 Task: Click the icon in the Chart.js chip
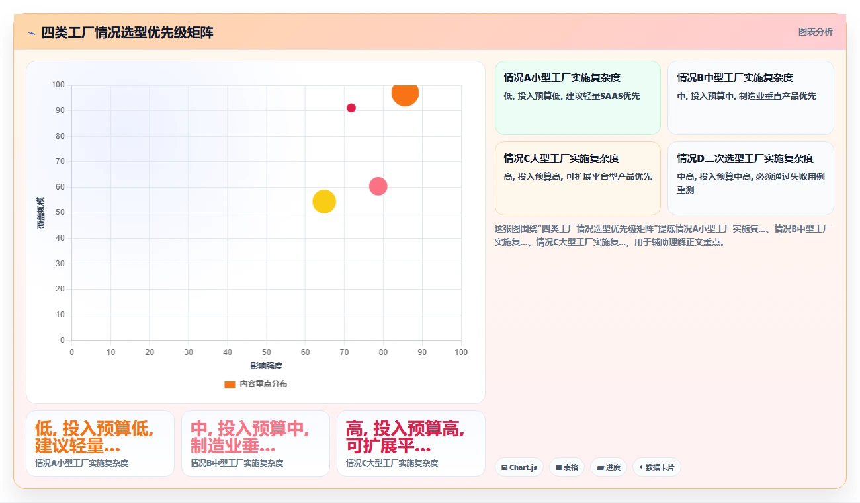(505, 467)
